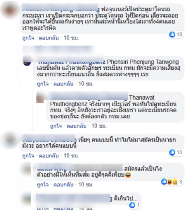
Task: Click ตอบกลับ under the ทีมส้ม reply
Action: tap(63, 185)
